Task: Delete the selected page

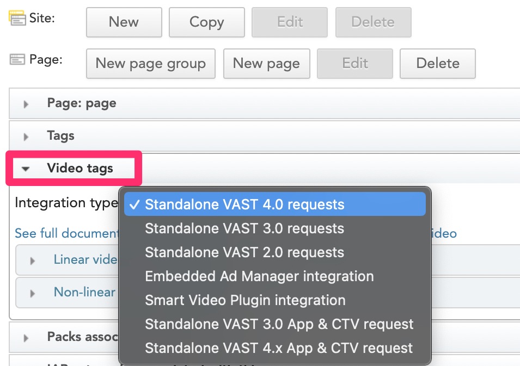Action: [437, 64]
